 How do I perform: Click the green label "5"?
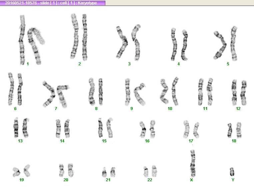(228, 64)
